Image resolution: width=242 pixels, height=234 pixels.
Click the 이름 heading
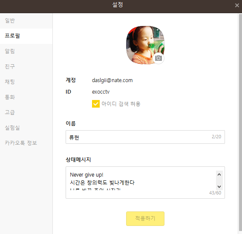(x=71, y=123)
